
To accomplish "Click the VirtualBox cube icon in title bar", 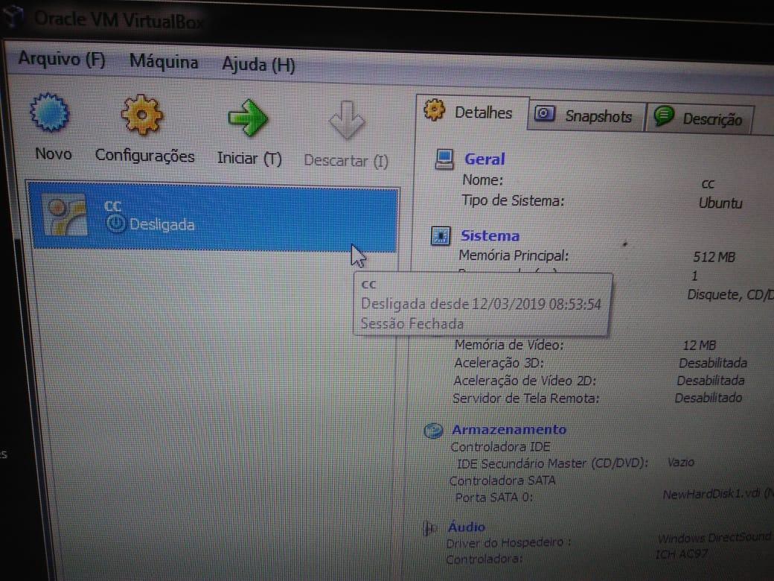I will tap(14, 16).
